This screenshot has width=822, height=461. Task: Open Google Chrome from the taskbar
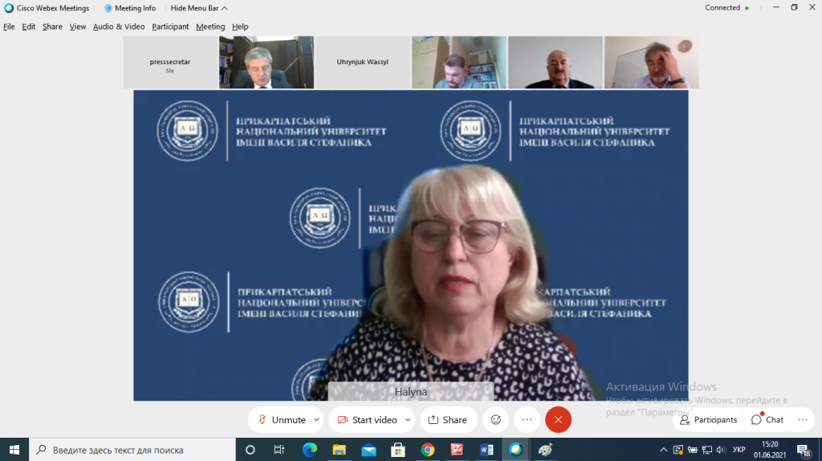[427, 450]
